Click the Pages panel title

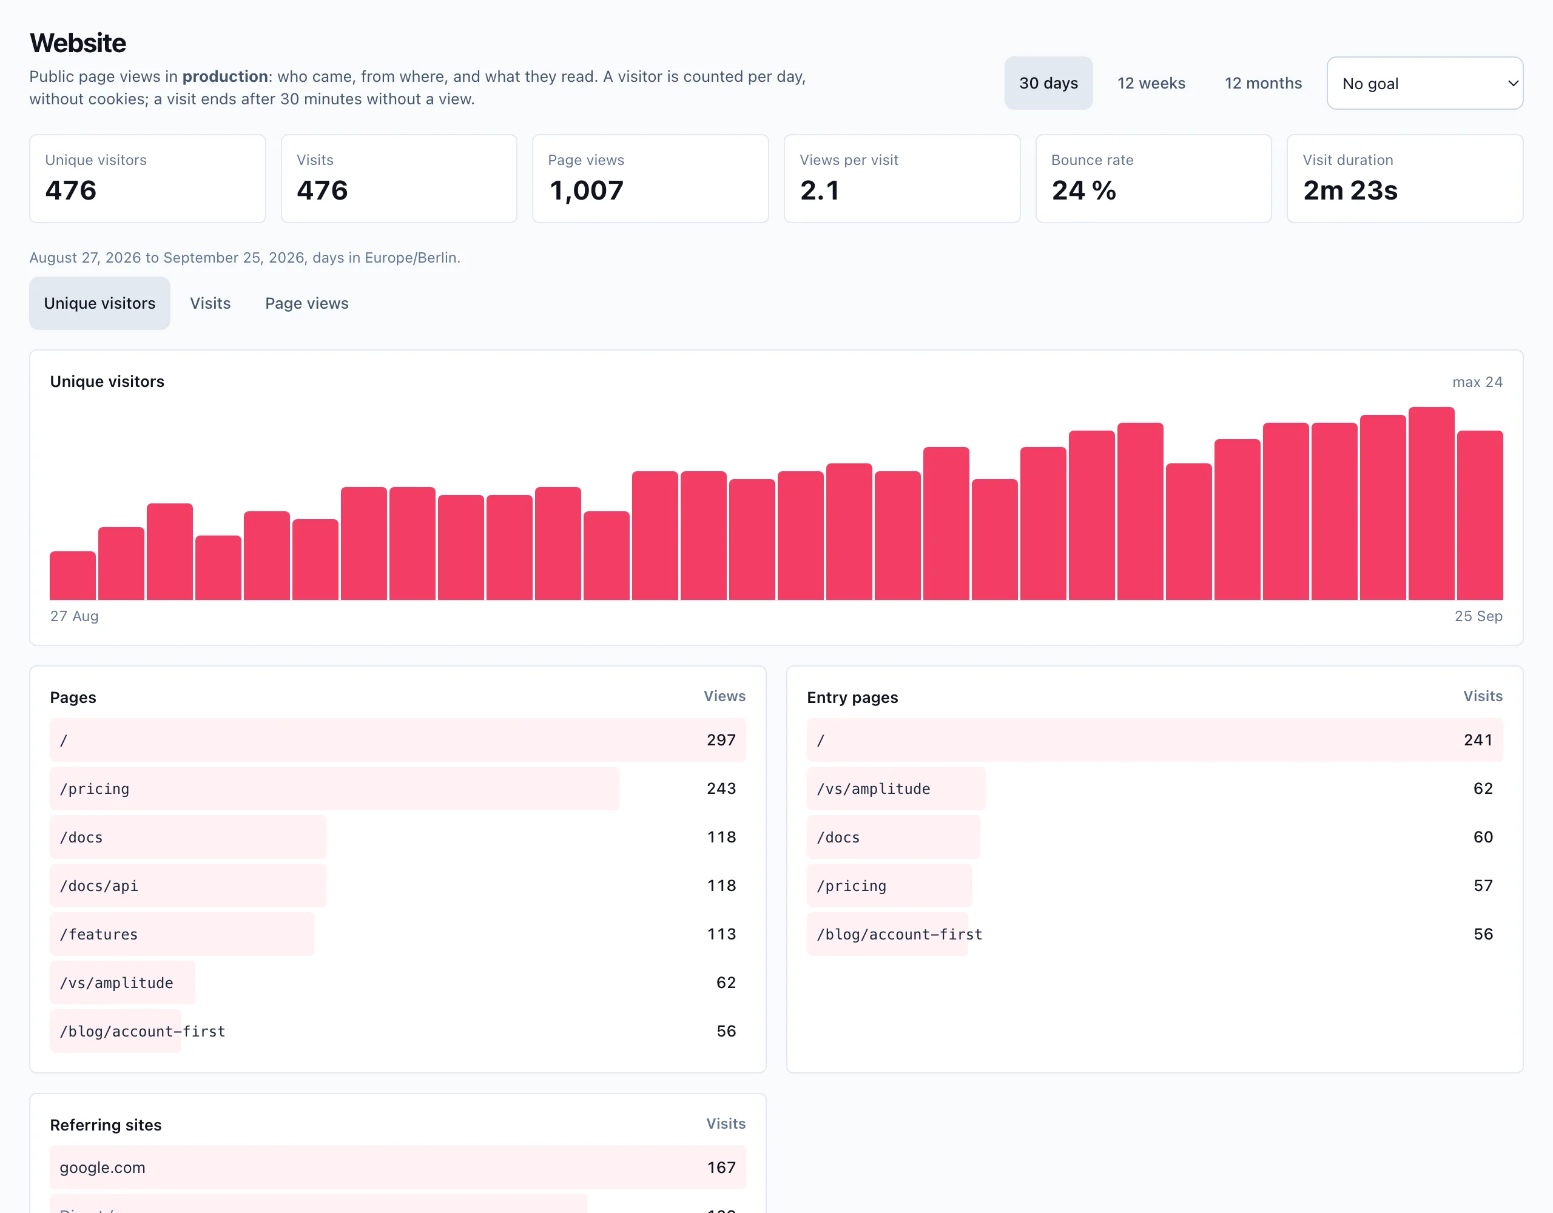73,697
